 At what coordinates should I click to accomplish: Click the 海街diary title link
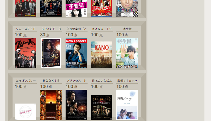[x=127, y=81]
